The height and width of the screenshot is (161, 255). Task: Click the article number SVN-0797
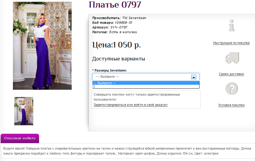[x=119, y=28]
